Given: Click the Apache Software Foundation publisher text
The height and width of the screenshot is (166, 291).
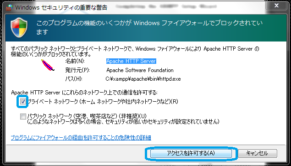Looking at the screenshot, I should [x=140, y=70].
